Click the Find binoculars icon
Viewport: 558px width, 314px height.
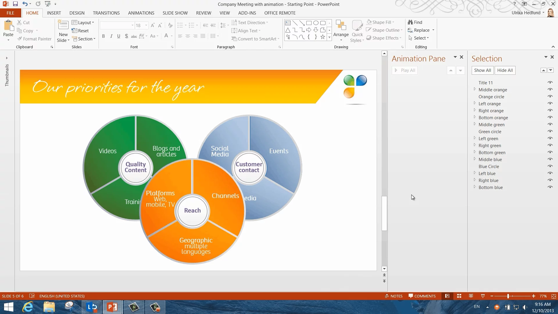click(x=410, y=22)
